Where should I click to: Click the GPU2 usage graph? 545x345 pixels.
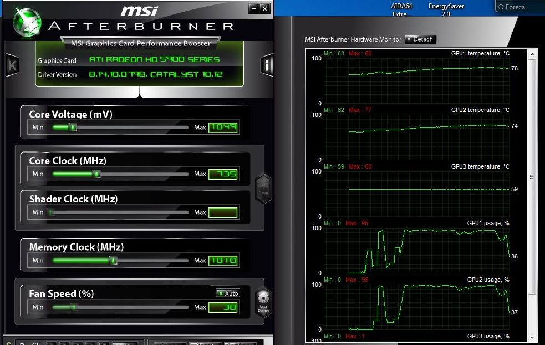[416, 307]
